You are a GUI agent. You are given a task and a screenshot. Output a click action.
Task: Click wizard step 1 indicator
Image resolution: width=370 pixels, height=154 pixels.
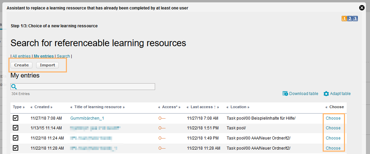click(344, 19)
